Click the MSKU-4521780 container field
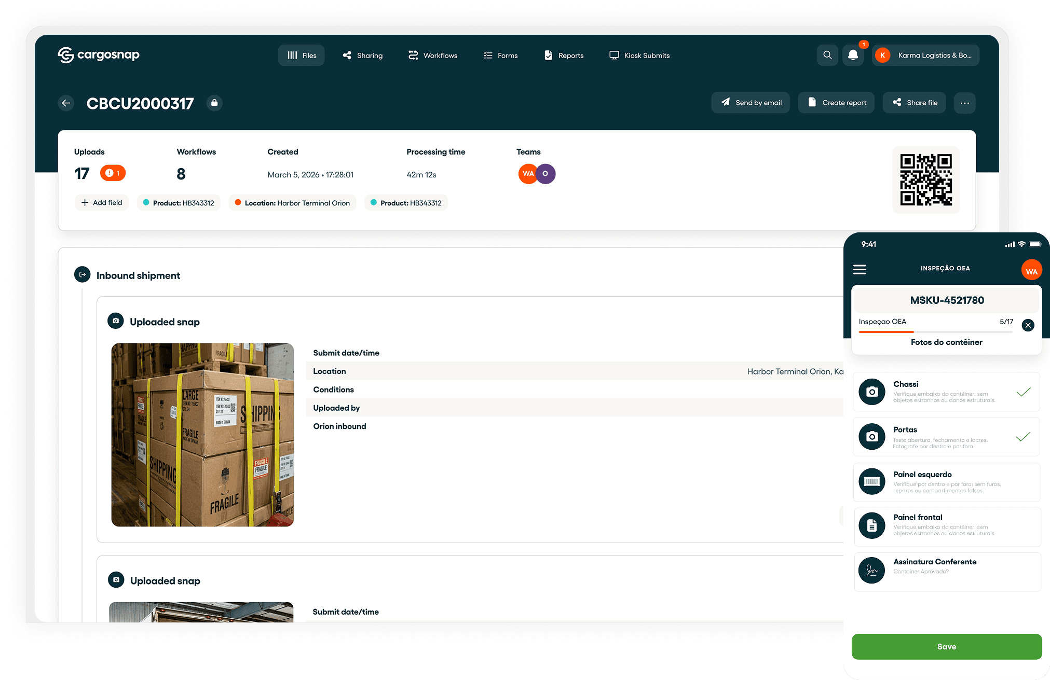The height and width of the screenshot is (680, 1050). (947, 300)
